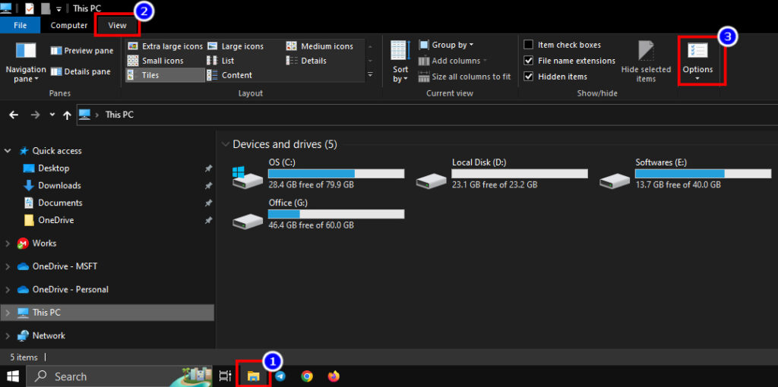Go up one folder level

[x=68, y=115]
